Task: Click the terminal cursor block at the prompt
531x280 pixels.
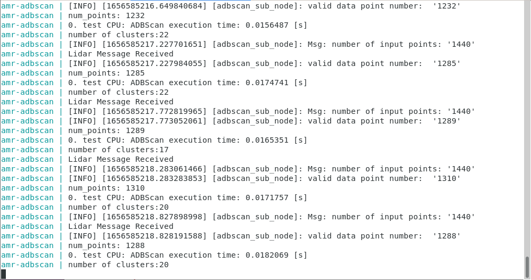Action: 4,274
